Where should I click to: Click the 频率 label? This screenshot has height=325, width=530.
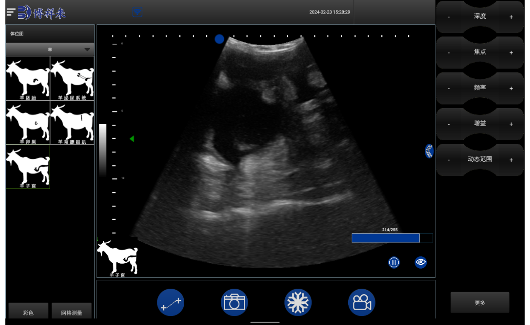[480, 87]
